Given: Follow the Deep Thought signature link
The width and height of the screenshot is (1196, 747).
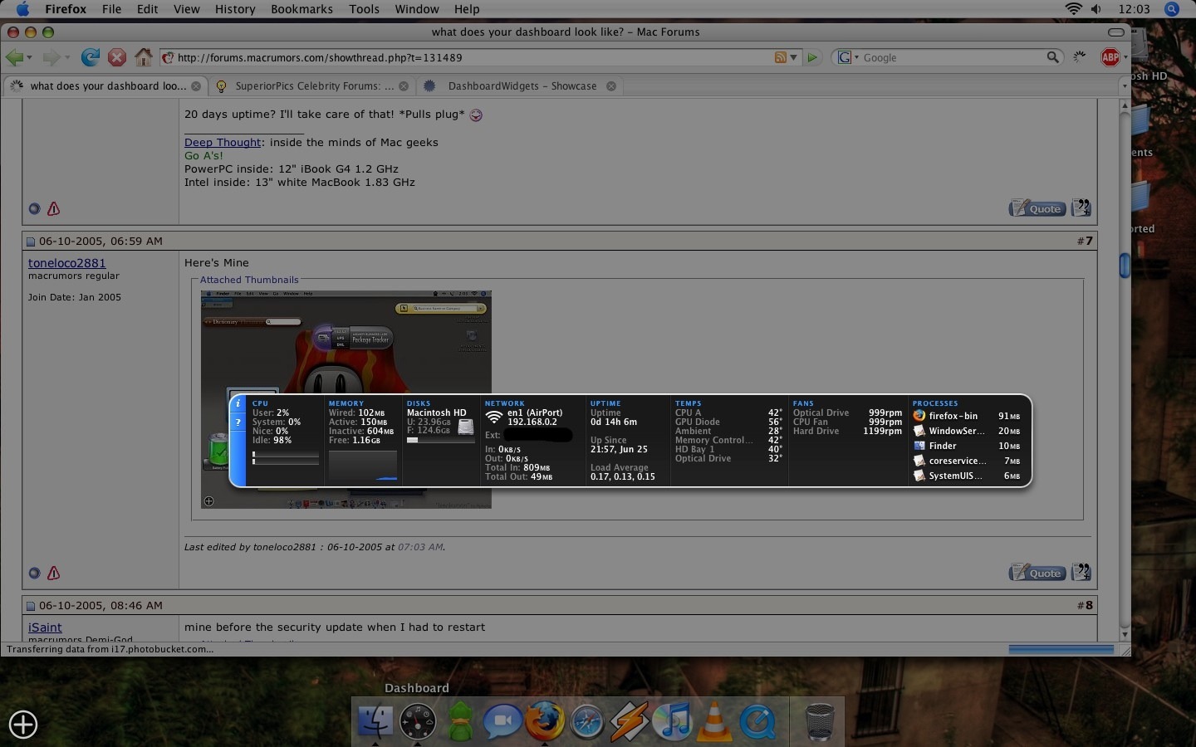Looking at the screenshot, I should click(223, 143).
